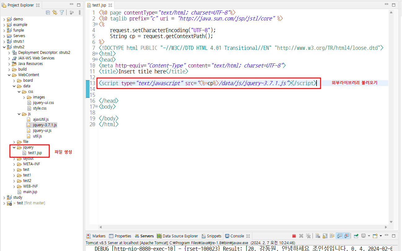Open the Open Console dropdown arrow
The height and width of the screenshot is (251, 402).
pos(381,236)
